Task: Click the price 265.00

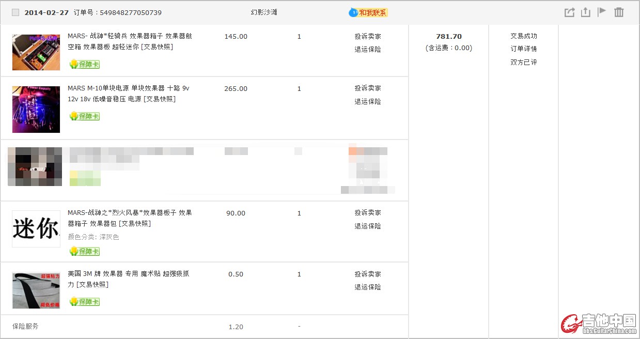Action: point(236,89)
